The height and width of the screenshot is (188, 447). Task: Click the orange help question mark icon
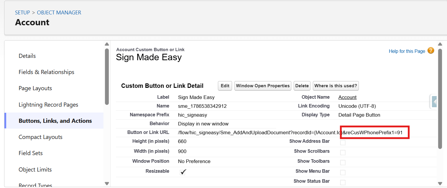(431, 51)
